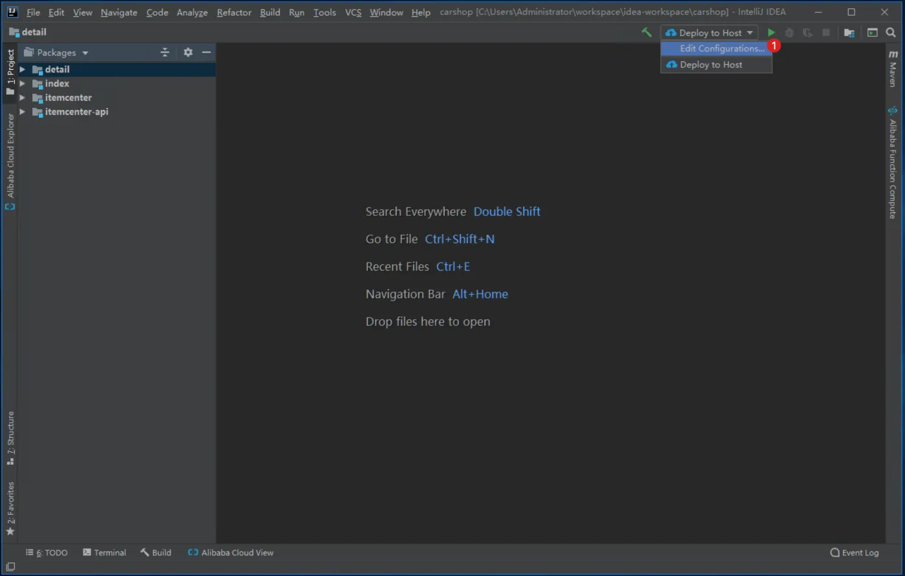Expand the detail module tree node
Image resolution: width=905 pixels, height=576 pixels.
[x=23, y=69]
